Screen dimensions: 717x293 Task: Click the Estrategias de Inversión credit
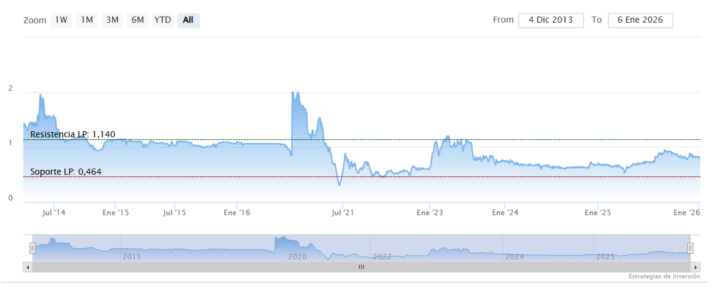[x=664, y=276]
